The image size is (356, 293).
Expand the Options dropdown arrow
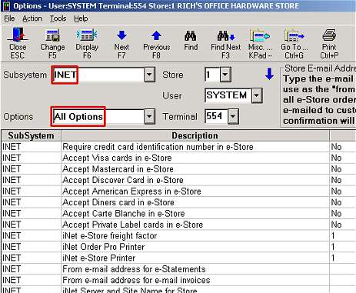(149, 117)
